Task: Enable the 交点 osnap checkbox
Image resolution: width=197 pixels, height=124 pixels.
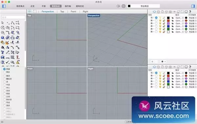Action: (4, 91)
